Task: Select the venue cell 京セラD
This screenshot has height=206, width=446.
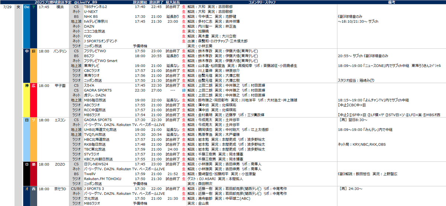Action: 60,189
